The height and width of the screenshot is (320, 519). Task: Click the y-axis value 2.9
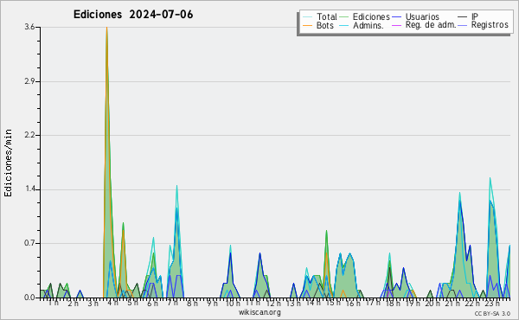tap(29, 81)
